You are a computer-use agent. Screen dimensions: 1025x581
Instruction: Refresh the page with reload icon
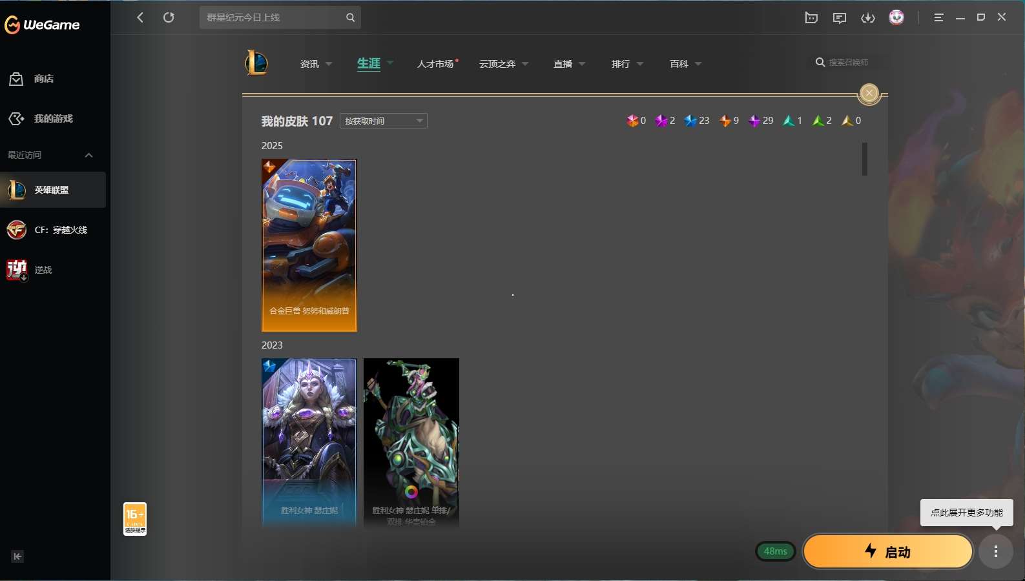point(169,17)
